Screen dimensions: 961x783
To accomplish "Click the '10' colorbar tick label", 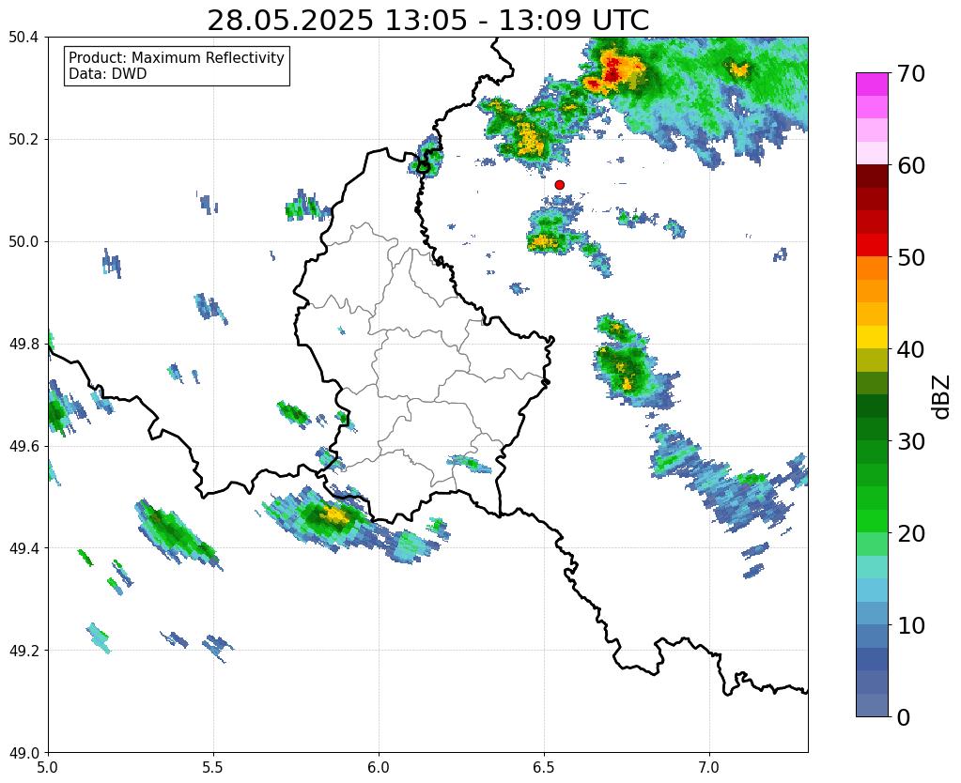I will (x=910, y=625).
